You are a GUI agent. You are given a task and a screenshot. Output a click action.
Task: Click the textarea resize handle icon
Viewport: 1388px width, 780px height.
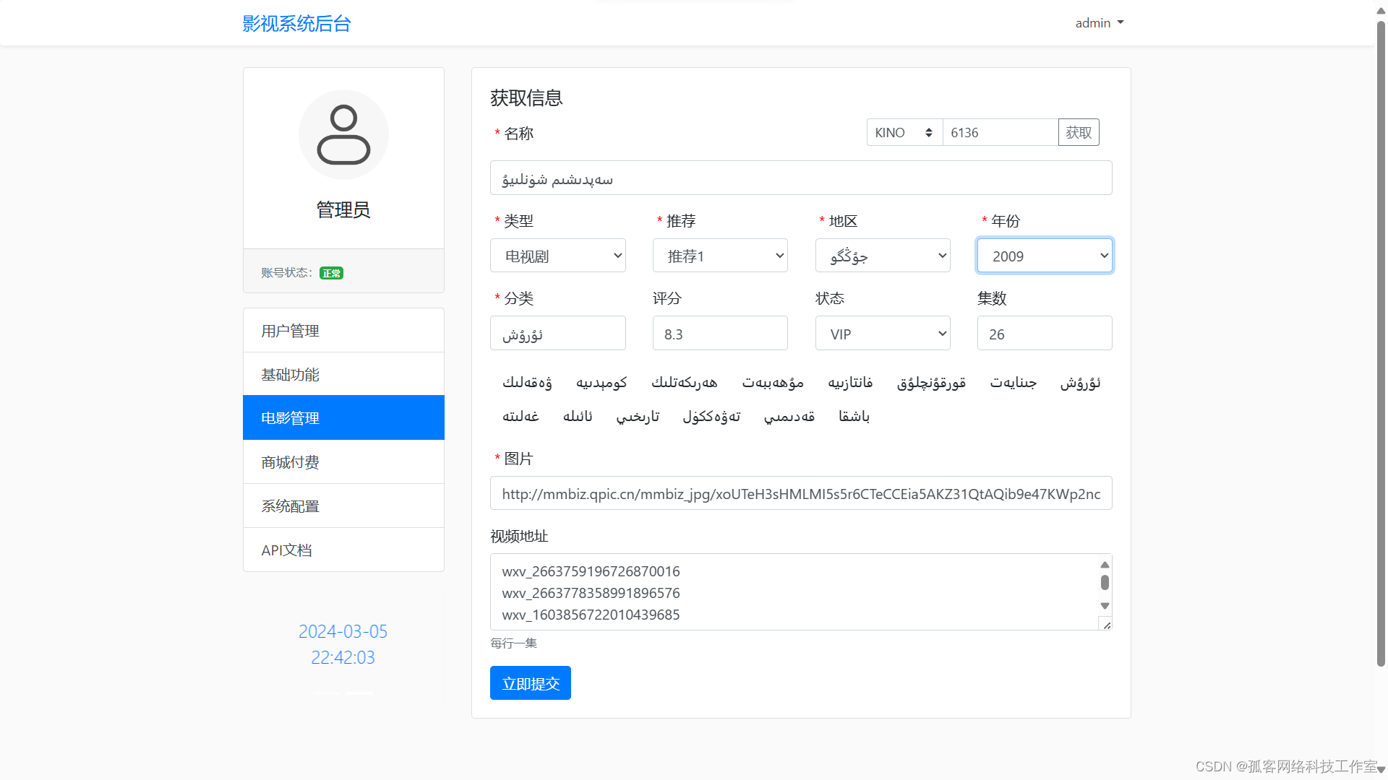point(1106,625)
